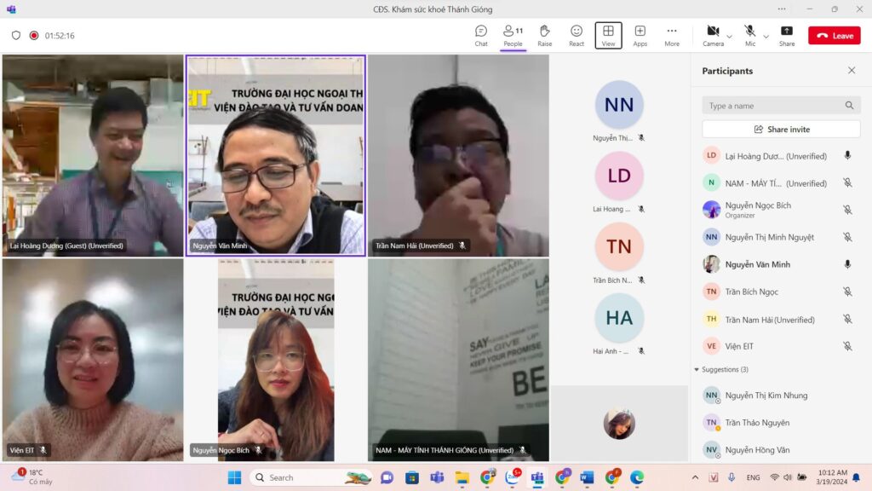Select participant Trần Bích Ngọc in list

coord(751,292)
